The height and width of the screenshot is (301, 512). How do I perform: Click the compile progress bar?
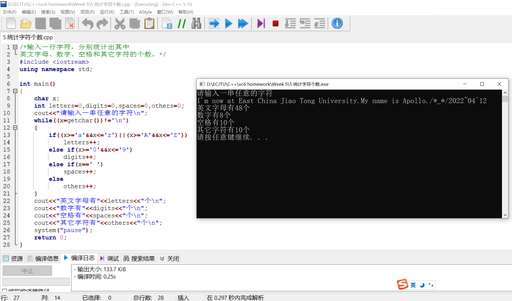[36, 282]
